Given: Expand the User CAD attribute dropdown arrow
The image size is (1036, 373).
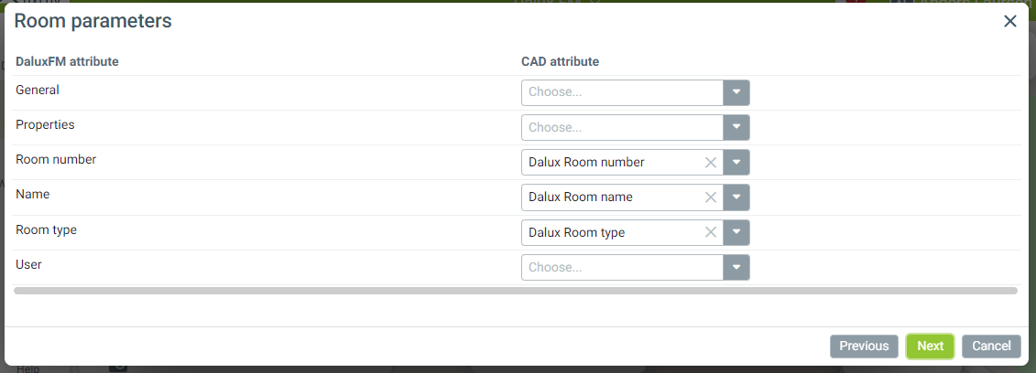Looking at the screenshot, I should point(736,268).
